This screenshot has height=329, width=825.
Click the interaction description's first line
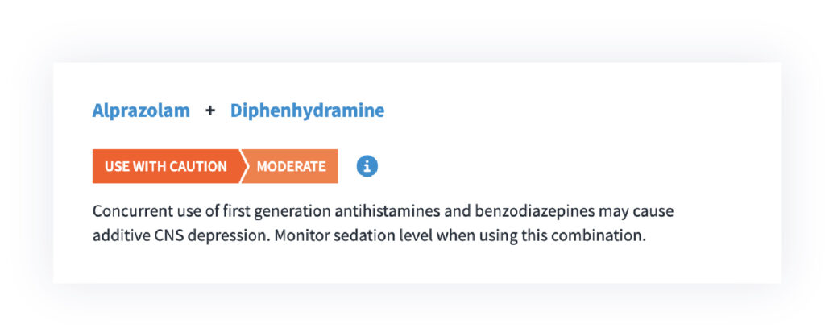point(383,211)
